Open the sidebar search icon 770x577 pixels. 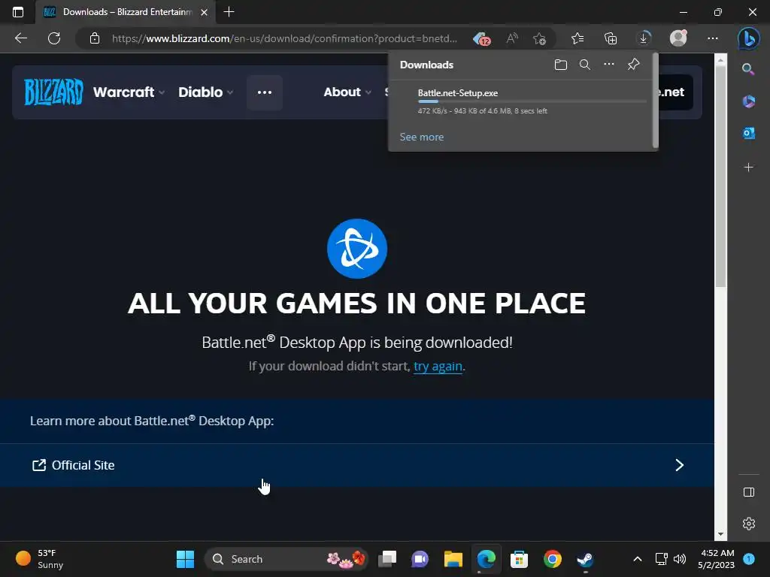(748, 69)
